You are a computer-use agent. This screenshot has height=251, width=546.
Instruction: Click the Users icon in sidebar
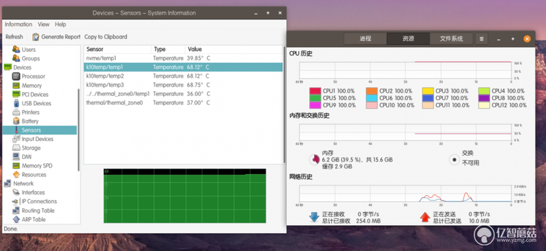point(16,49)
